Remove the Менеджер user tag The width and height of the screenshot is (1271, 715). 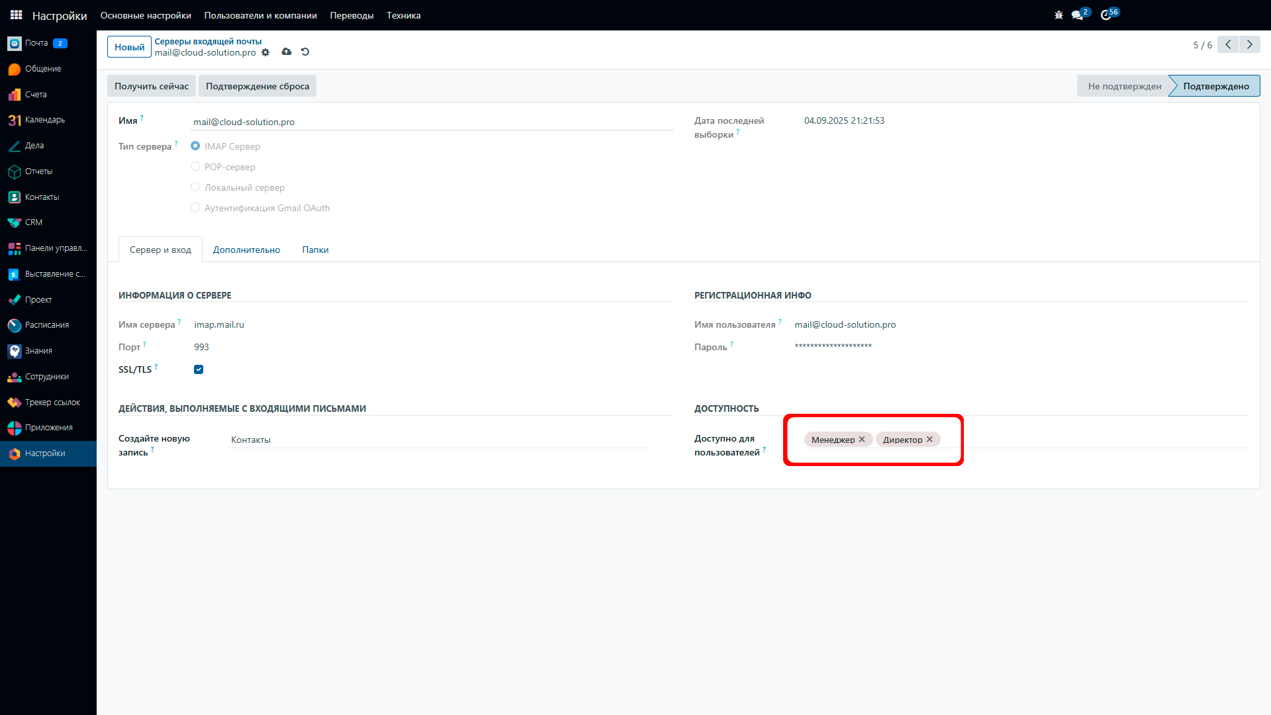pyautogui.click(x=862, y=440)
